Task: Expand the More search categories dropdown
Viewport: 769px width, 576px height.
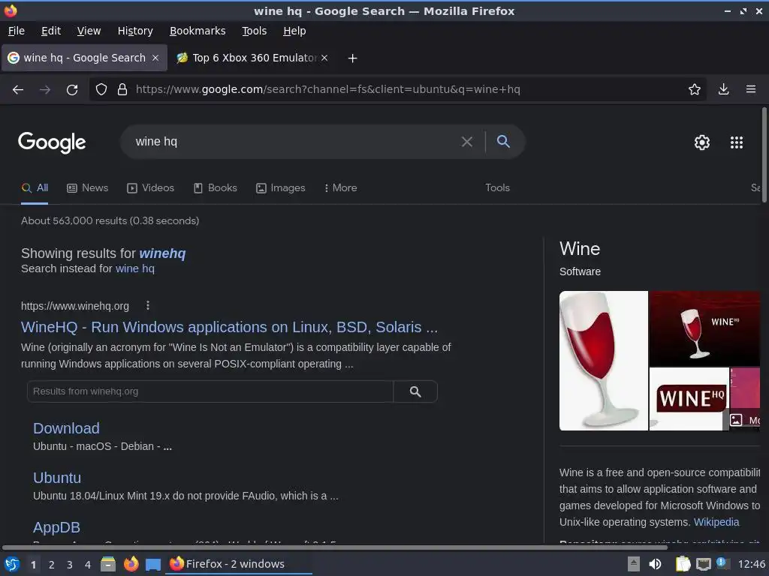Action: pyautogui.click(x=340, y=188)
